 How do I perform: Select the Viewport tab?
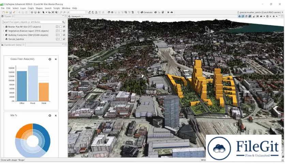[76, 16]
